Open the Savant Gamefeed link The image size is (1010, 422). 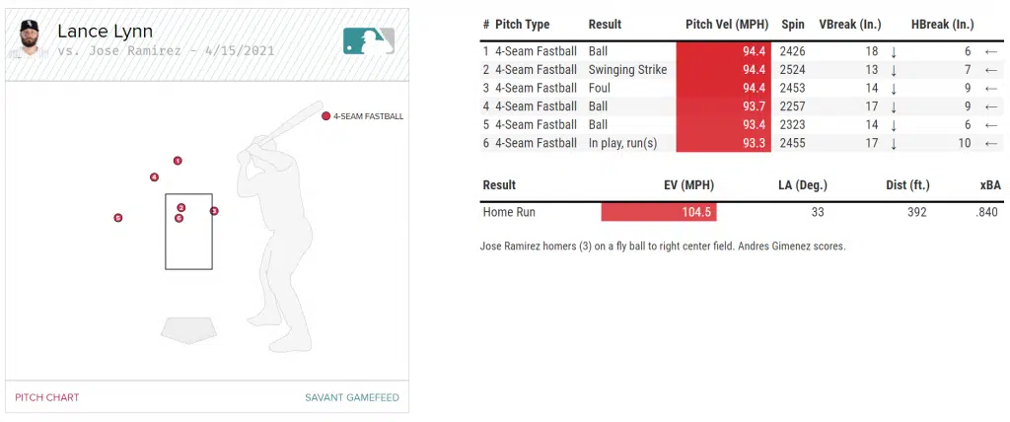(x=352, y=397)
